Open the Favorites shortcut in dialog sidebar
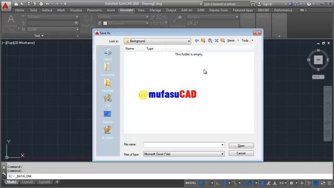The image size is (334, 188). [108, 85]
